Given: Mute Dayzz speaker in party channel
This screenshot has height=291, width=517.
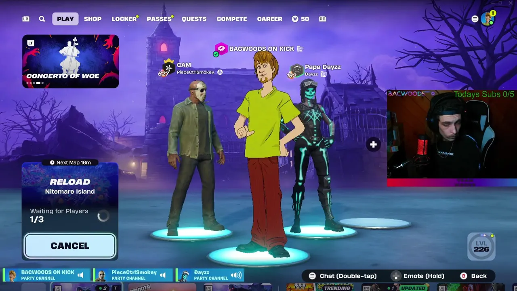Looking at the screenshot, I should coord(236,275).
